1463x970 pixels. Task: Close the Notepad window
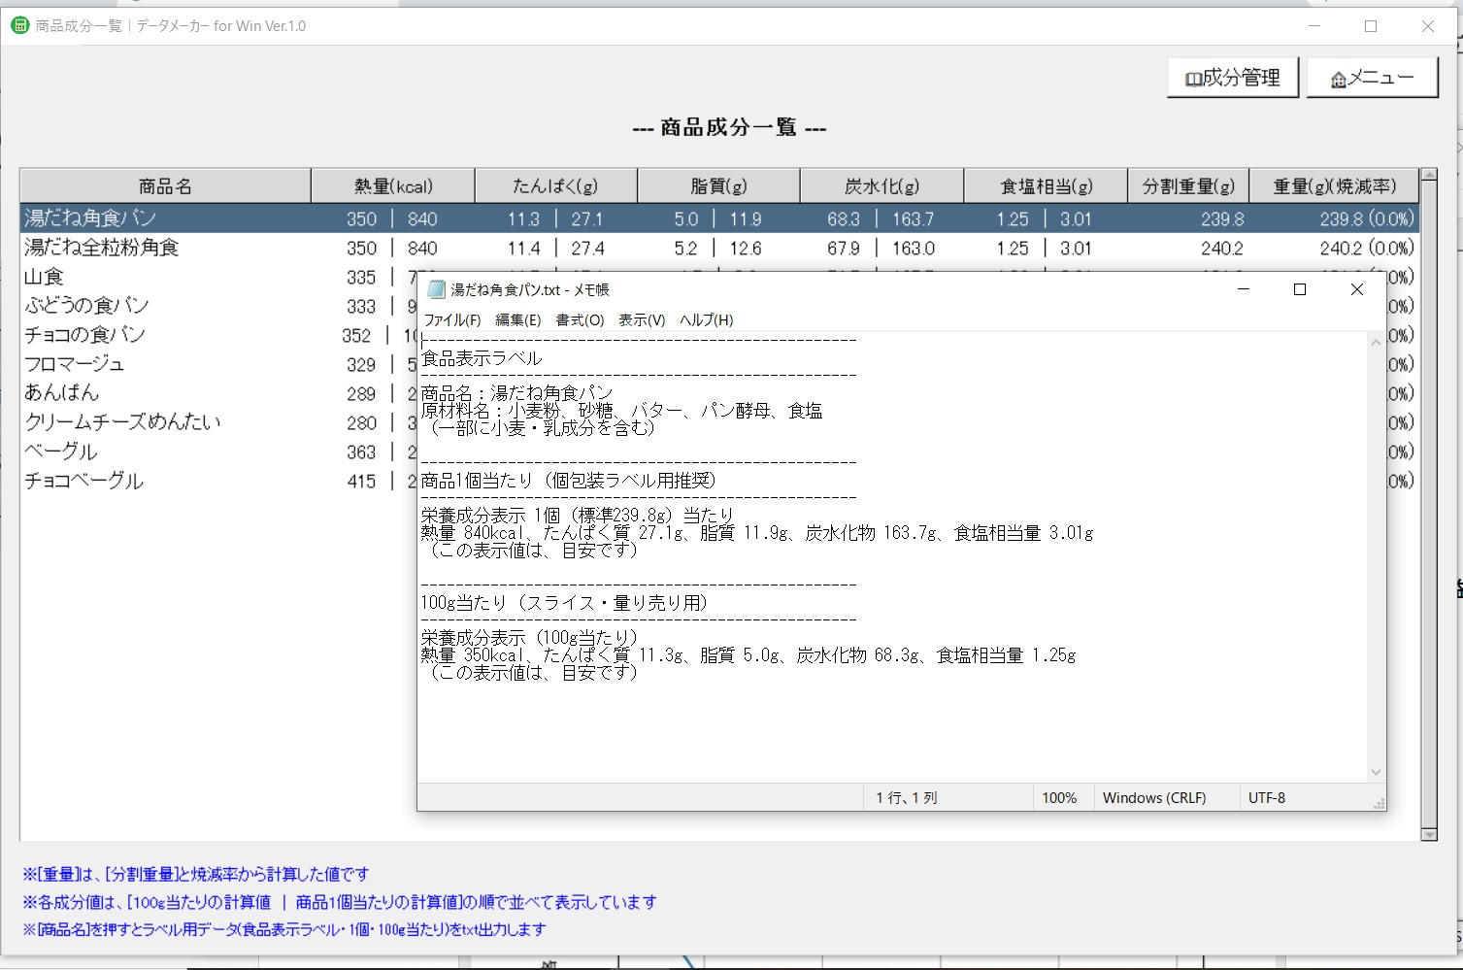pos(1357,289)
